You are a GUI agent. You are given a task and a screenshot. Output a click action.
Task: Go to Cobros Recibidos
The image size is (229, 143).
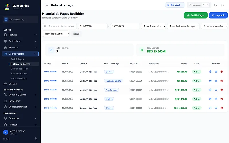(19, 69)
